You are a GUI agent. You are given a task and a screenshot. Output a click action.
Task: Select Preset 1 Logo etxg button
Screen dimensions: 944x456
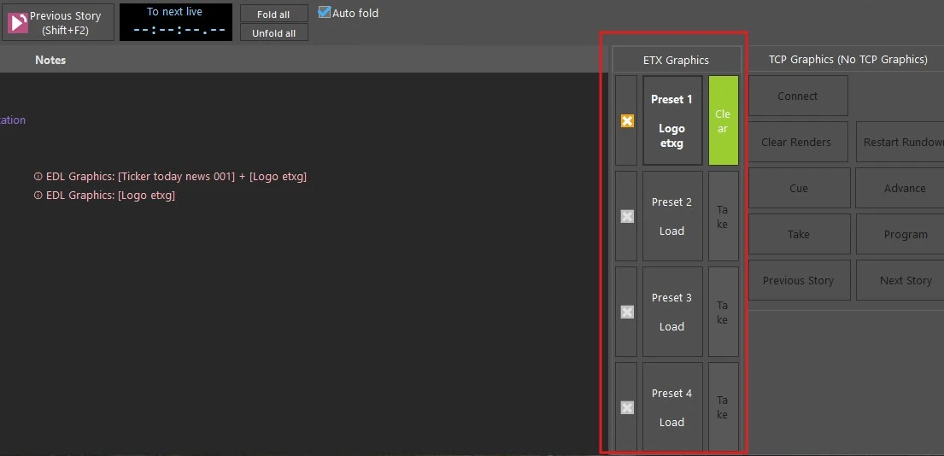click(672, 121)
